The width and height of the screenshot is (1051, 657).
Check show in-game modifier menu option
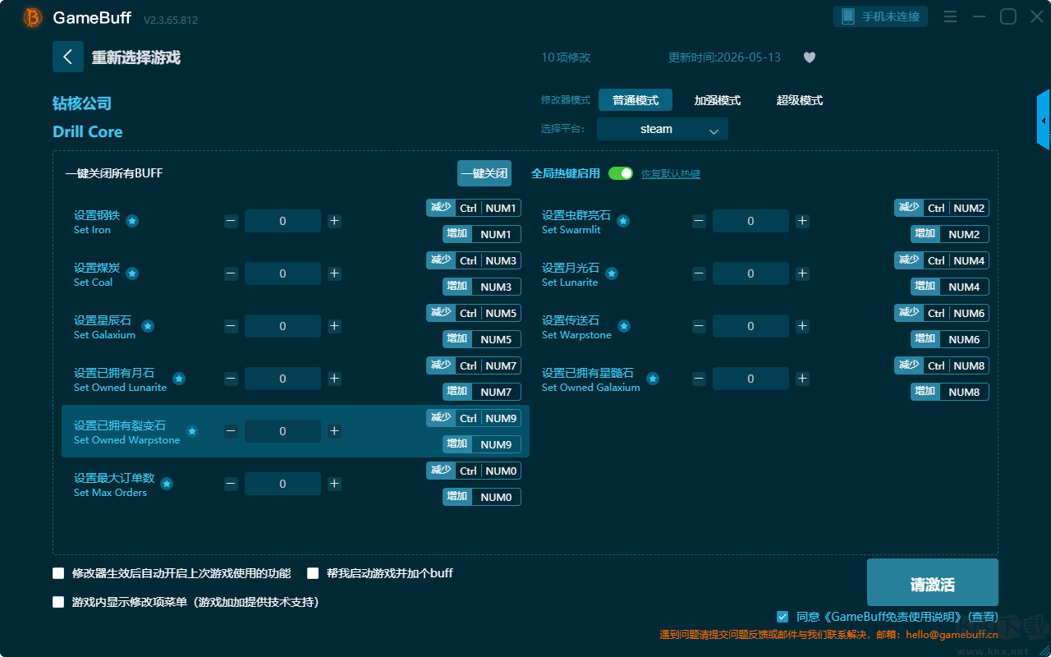click(x=58, y=602)
